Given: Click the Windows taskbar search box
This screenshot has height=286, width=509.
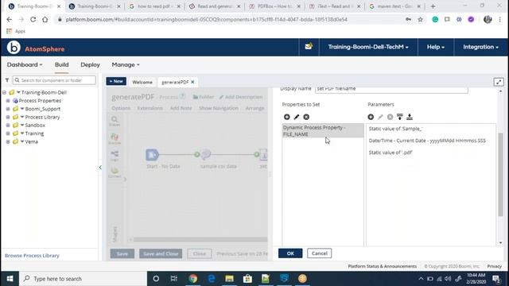Looking at the screenshot, I should click(84, 279).
